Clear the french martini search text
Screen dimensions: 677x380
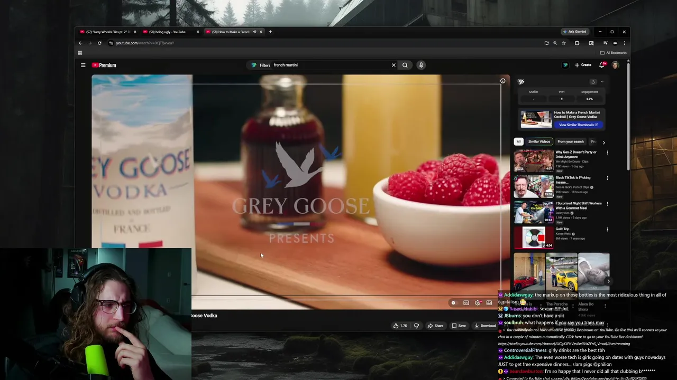(394, 65)
